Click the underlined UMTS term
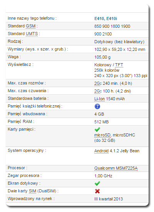This screenshot has width=154, height=212. click(32, 34)
